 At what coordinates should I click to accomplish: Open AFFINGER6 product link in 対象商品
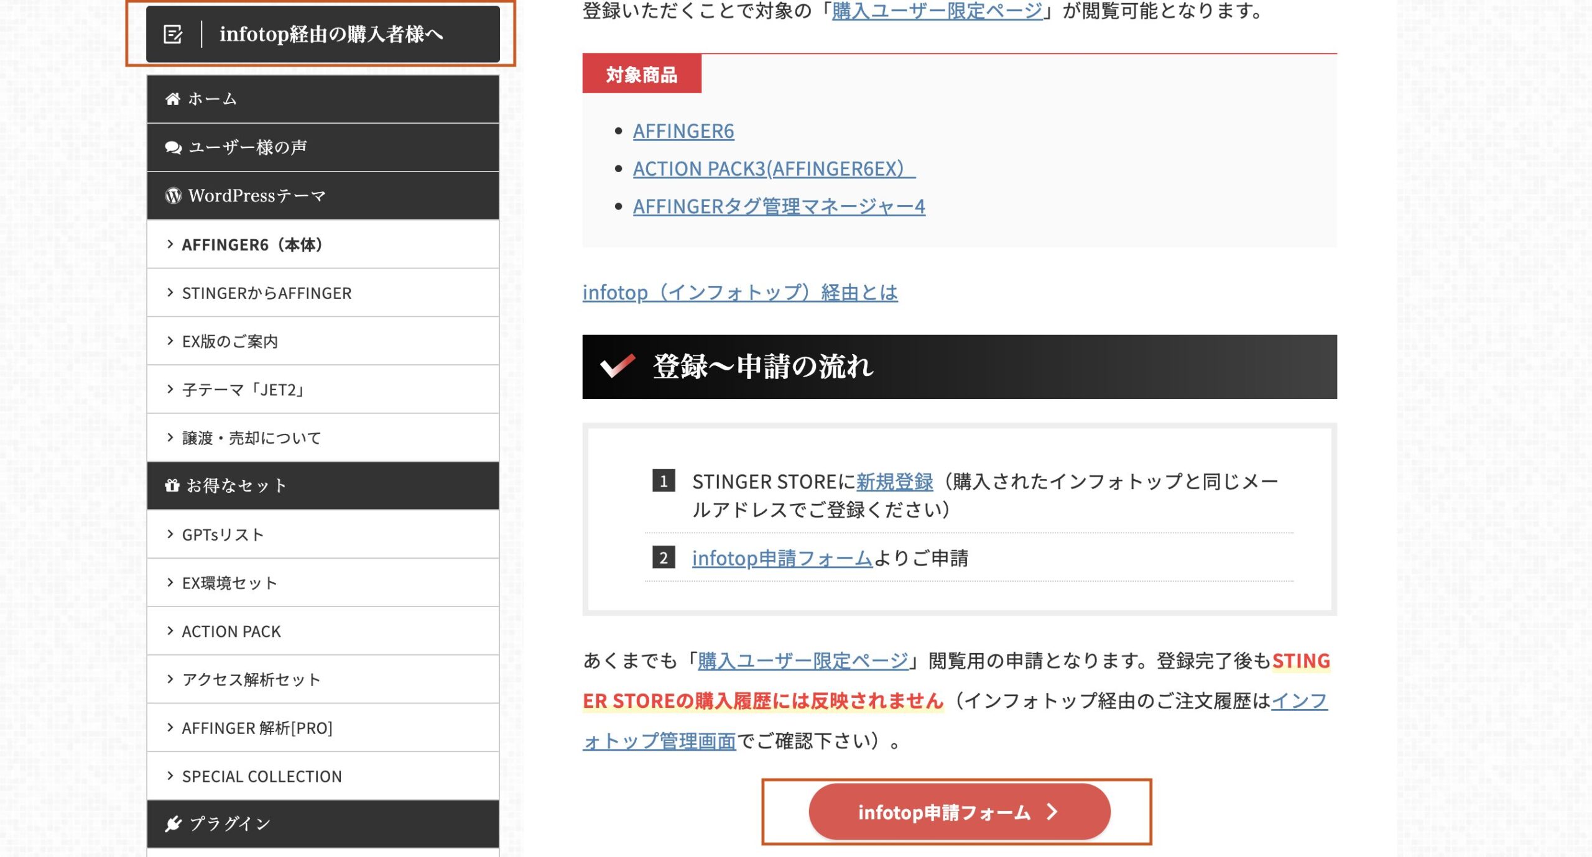click(683, 131)
